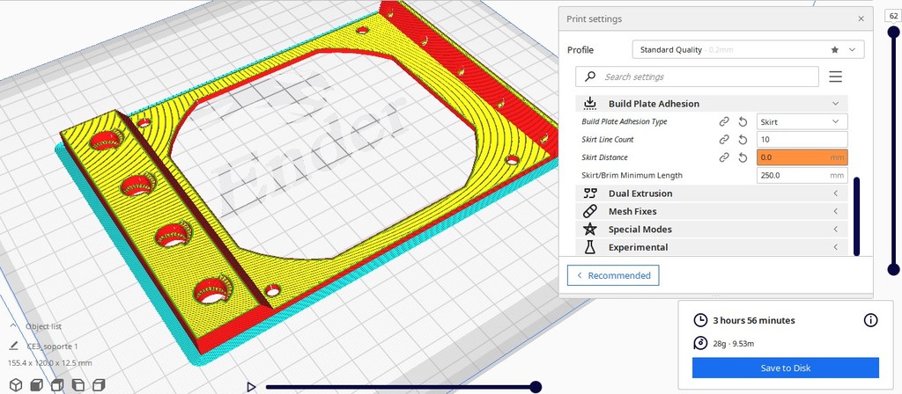Open the Build Plate Adhesion Type dropdown
The height and width of the screenshot is (394, 902).
tap(802, 121)
